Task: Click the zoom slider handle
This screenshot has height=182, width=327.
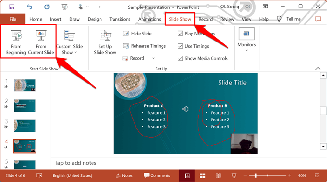Action: point(256,175)
